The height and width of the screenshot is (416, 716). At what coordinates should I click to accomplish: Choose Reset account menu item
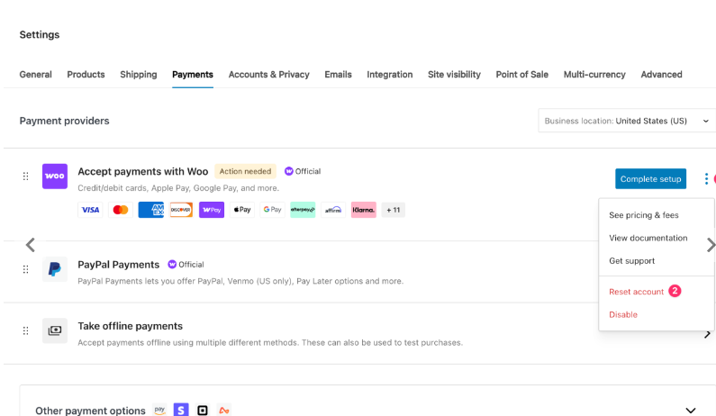[637, 292]
